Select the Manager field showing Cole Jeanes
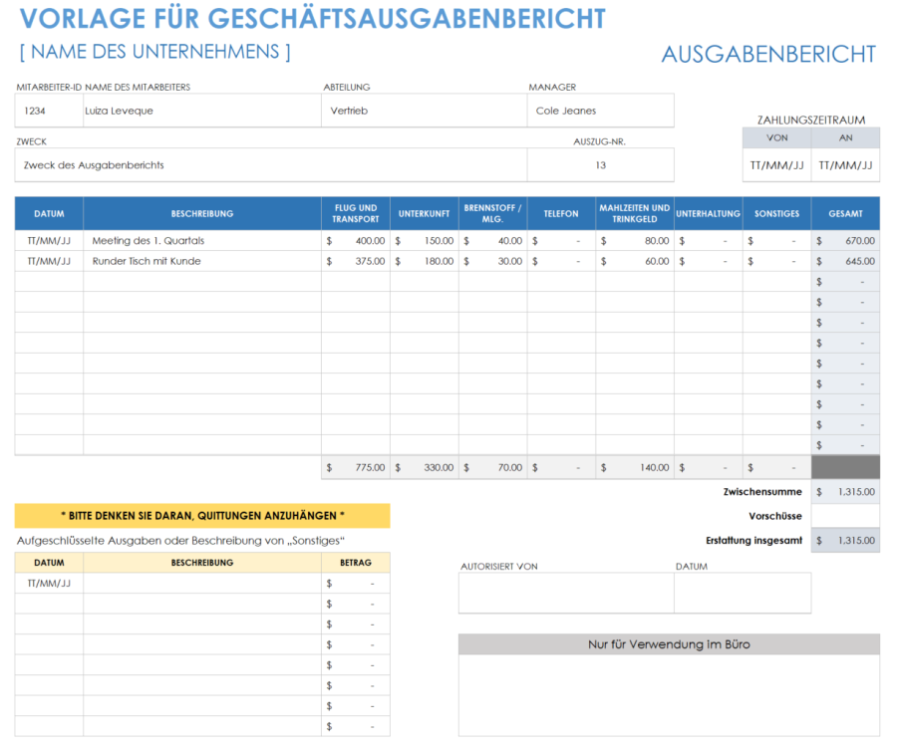 (x=598, y=110)
